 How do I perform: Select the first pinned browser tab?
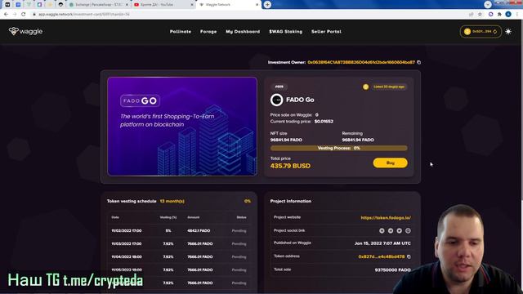click(7, 5)
